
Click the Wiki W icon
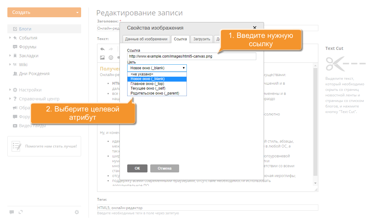[x=15, y=65]
